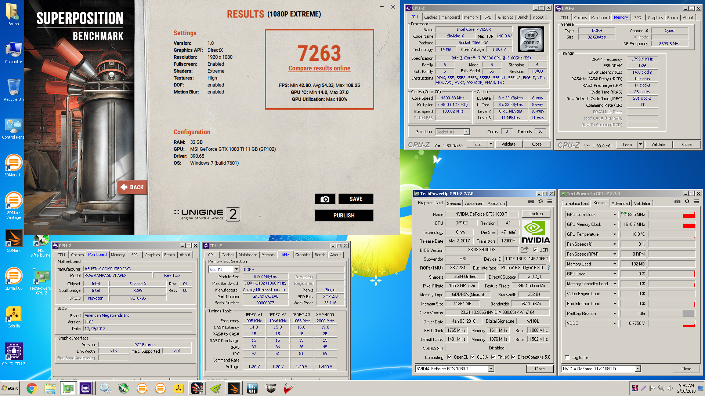Toggle the UEFI checkbox in GPU-Z
The width and height of the screenshot is (705, 396).
click(535, 250)
